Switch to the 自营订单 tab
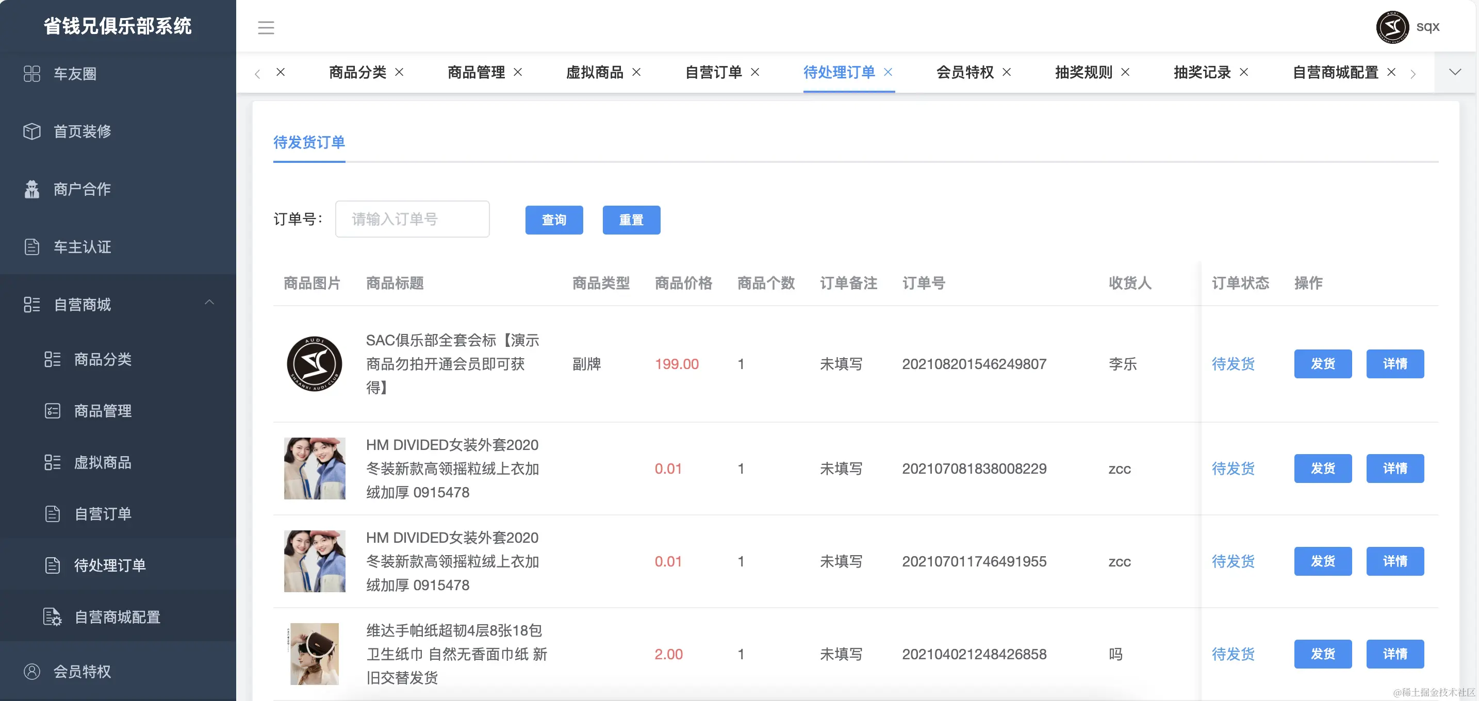The width and height of the screenshot is (1479, 701). pos(714,72)
